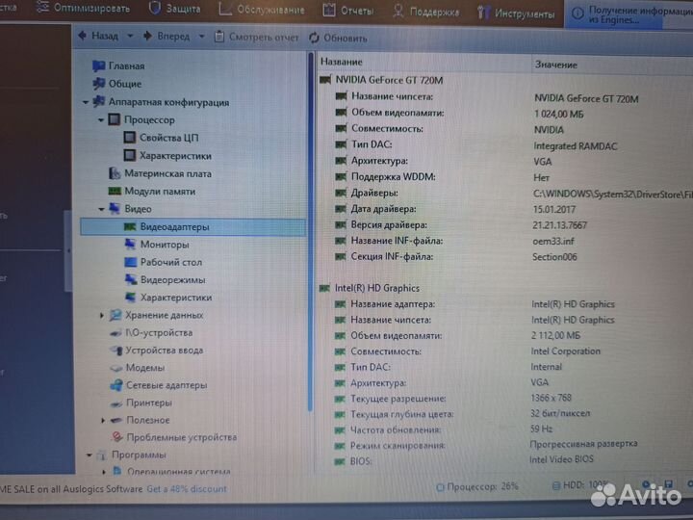Image resolution: width=693 pixels, height=520 pixels.
Task: Click the Процессор 26% status indicator
Action: [476, 487]
